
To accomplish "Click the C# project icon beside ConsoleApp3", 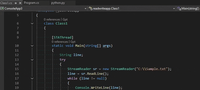I will coord(2,8).
